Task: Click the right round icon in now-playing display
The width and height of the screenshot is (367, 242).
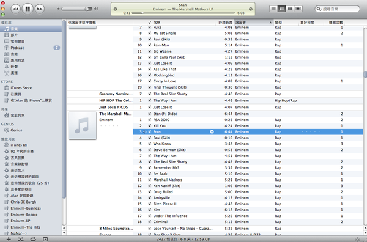Action: 251,9
